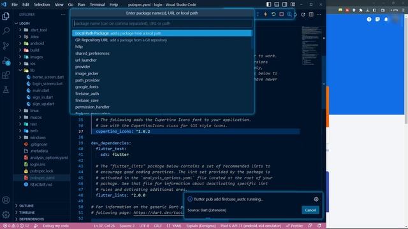Open notifications bell in status bar

(319, 226)
